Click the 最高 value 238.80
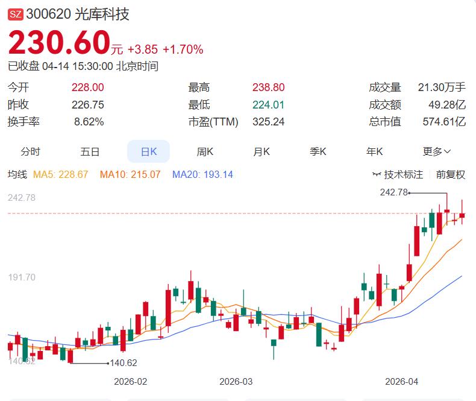 tap(268, 87)
